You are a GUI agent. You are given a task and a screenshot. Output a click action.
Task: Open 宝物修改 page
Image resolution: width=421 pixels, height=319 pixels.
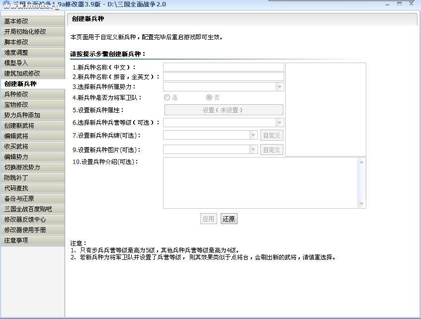[x=32, y=104]
